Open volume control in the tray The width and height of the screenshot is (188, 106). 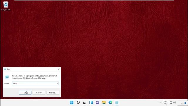coord(175,102)
